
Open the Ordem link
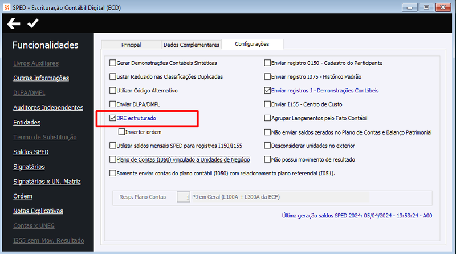(x=23, y=196)
